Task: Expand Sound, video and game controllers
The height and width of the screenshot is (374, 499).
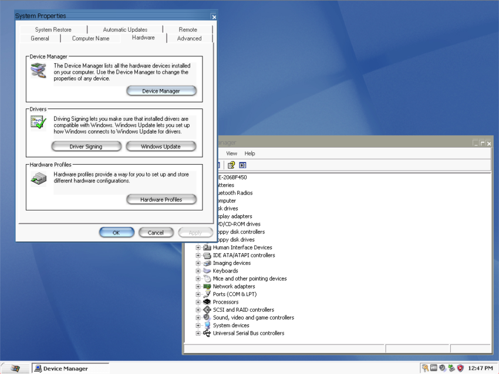Action: click(x=198, y=318)
